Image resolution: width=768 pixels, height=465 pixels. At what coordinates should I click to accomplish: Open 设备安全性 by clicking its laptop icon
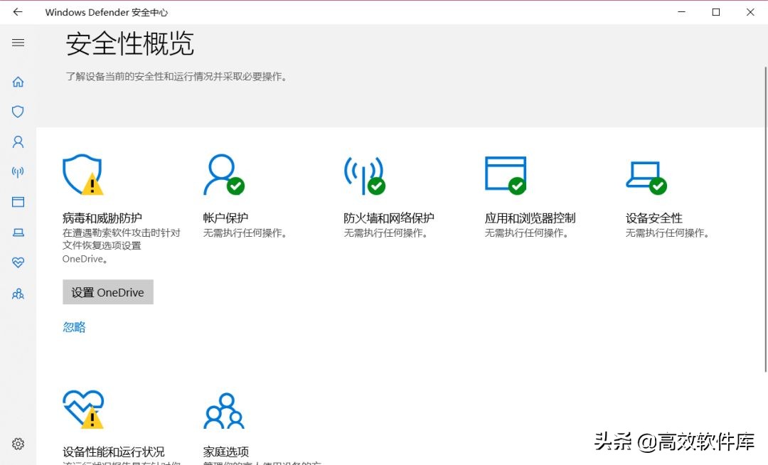[x=646, y=173]
